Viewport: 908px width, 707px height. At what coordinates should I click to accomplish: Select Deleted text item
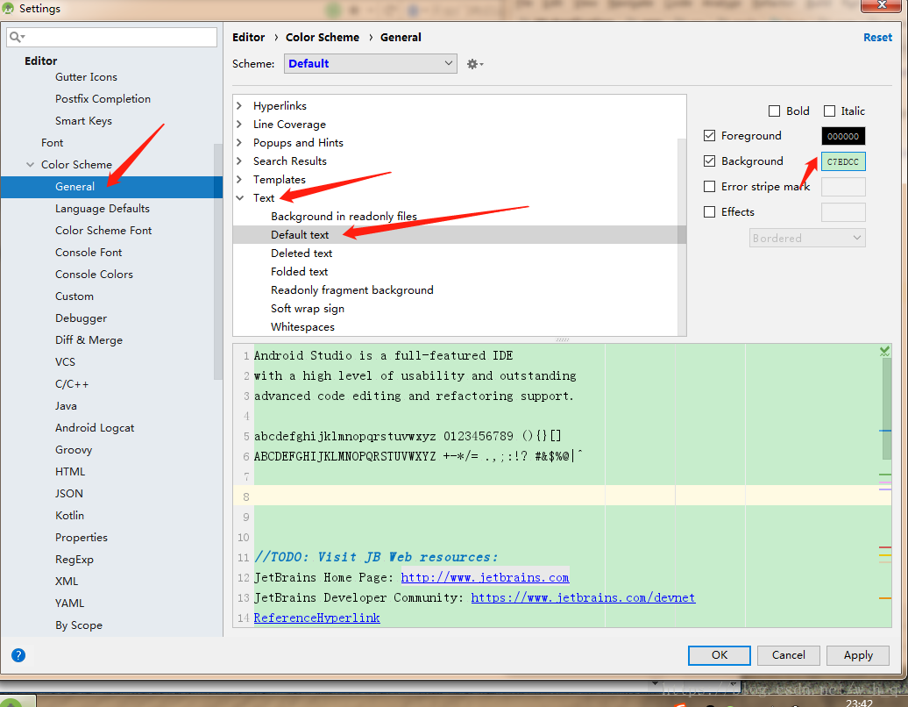click(x=301, y=254)
